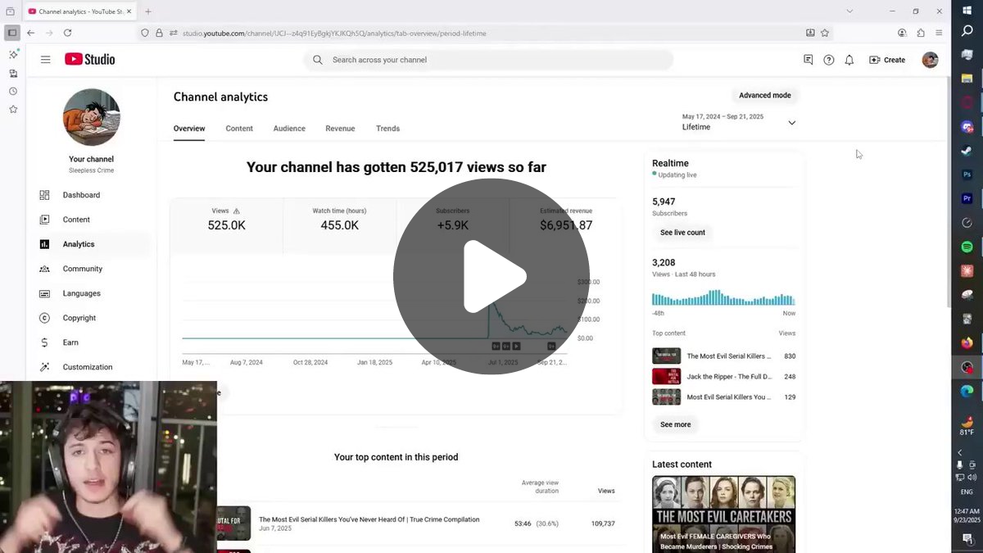Click See more under Realtime
This screenshot has height=553, width=983.
pyautogui.click(x=676, y=425)
